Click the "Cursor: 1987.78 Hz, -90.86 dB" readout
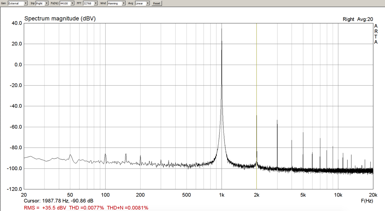The image size is (385, 211). click(58, 200)
